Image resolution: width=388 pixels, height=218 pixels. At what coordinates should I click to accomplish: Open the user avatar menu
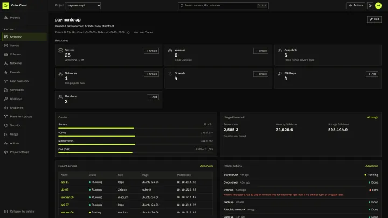[x=378, y=5]
